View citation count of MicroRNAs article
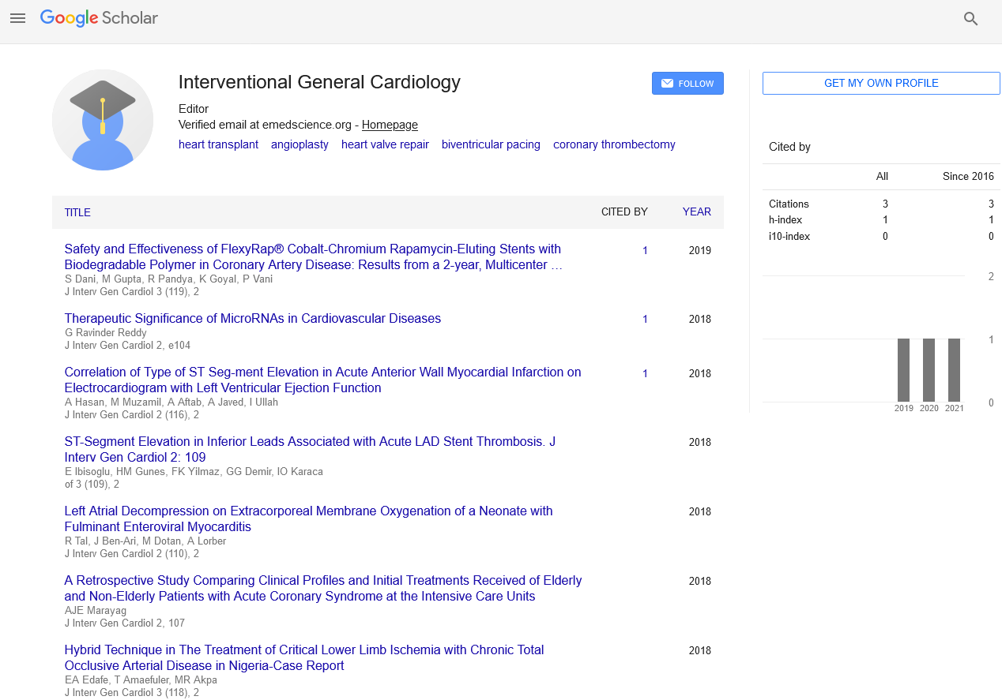This screenshot has width=1002, height=700. click(x=645, y=320)
